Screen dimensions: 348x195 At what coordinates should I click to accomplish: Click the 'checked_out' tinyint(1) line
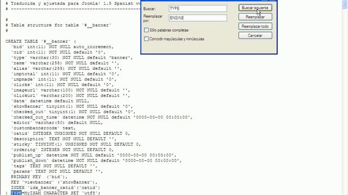pos(73,112)
